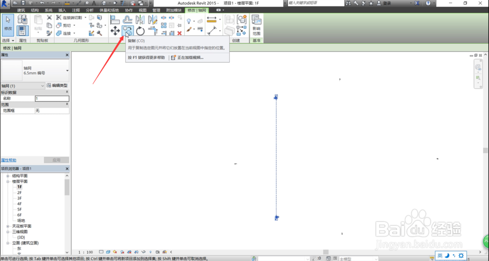Open the 结构 ribbon tab
This screenshot has width=489, height=261.
tap(35, 10)
